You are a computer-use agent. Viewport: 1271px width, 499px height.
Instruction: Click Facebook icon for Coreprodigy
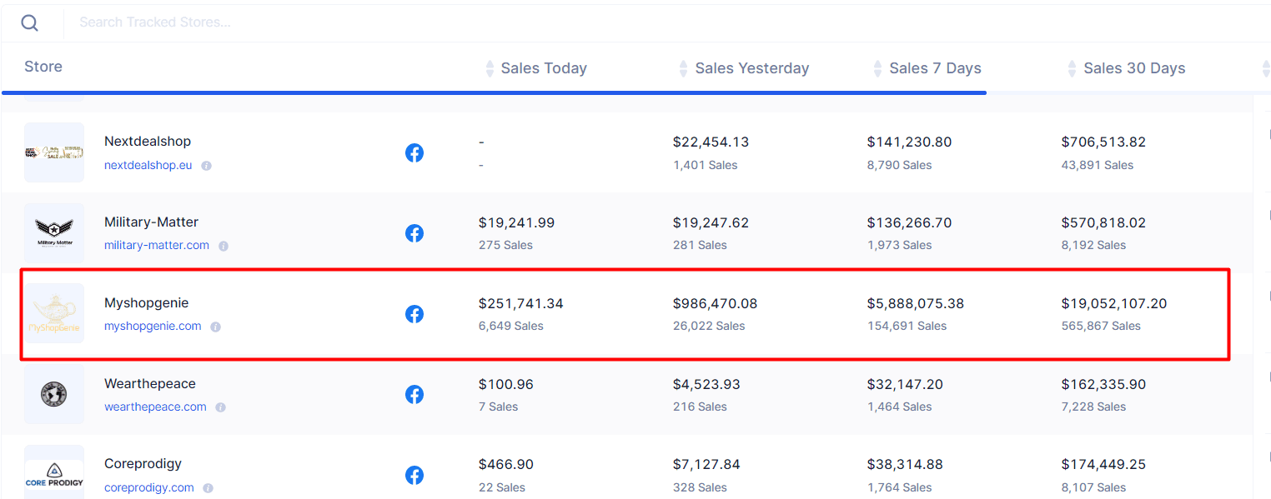(x=414, y=476)
